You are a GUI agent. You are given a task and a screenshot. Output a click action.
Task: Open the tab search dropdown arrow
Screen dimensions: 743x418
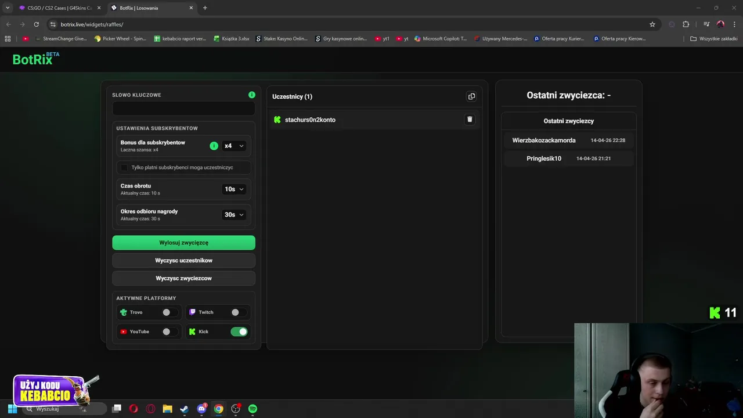[8, 8]
